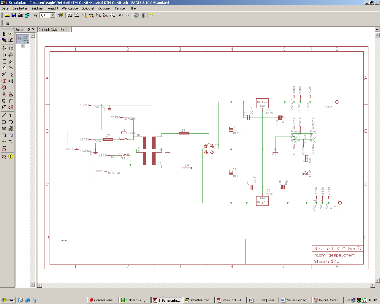Undock the Seiten panel
Viewport: 380px width, 304px height.
point(29,29)
